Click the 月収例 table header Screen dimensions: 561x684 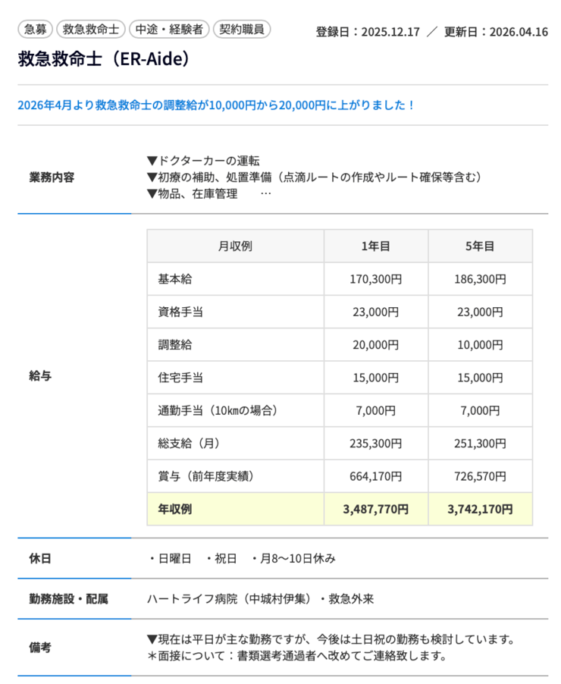coord(235,246)
